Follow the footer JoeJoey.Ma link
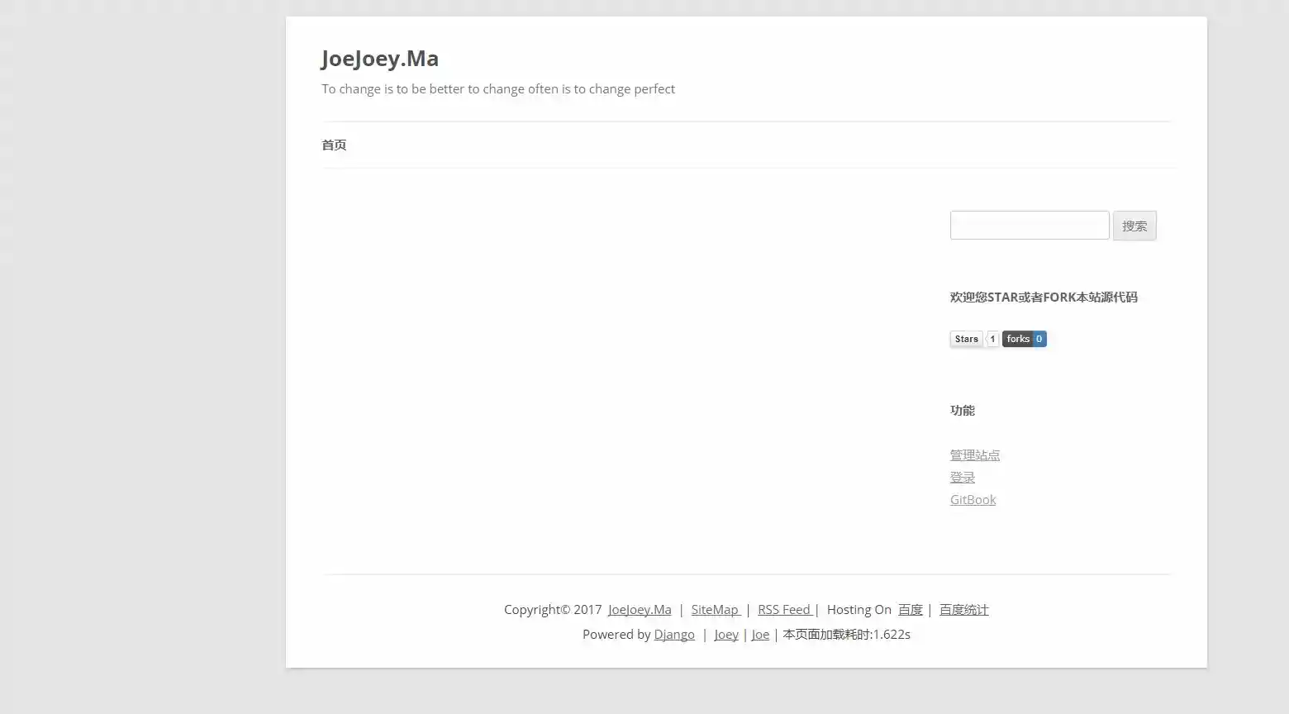Image resolution: width=1289 pixels, height=714 pixels. [640, 610]
